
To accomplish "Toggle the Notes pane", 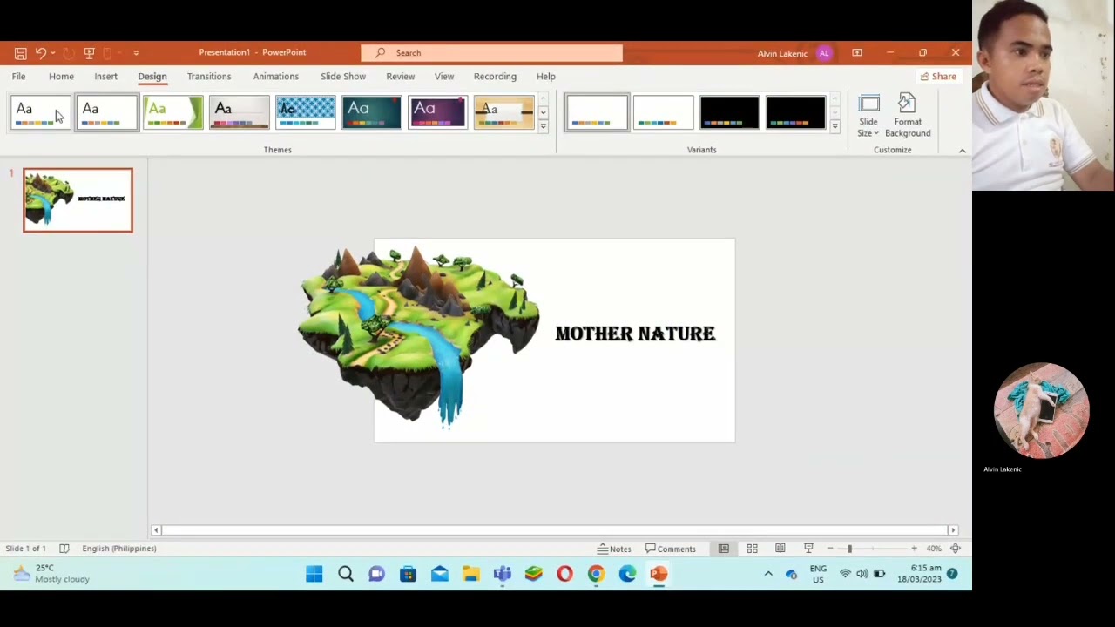I will coord(614,549).
